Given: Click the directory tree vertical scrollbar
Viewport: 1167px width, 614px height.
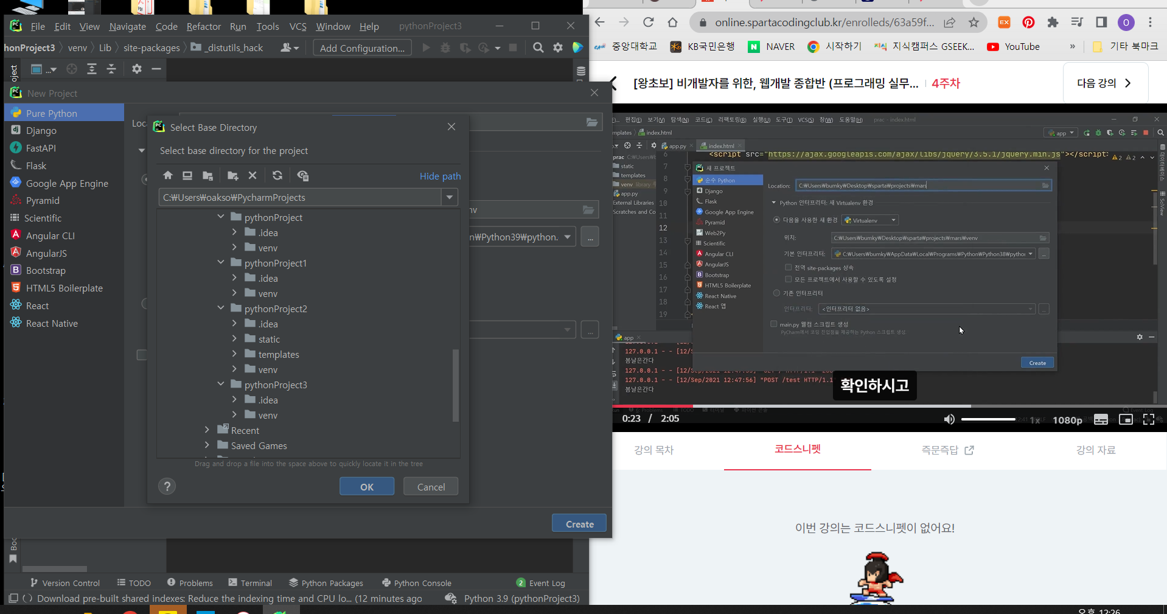Looking at the screenshot, I should point(455,385).
